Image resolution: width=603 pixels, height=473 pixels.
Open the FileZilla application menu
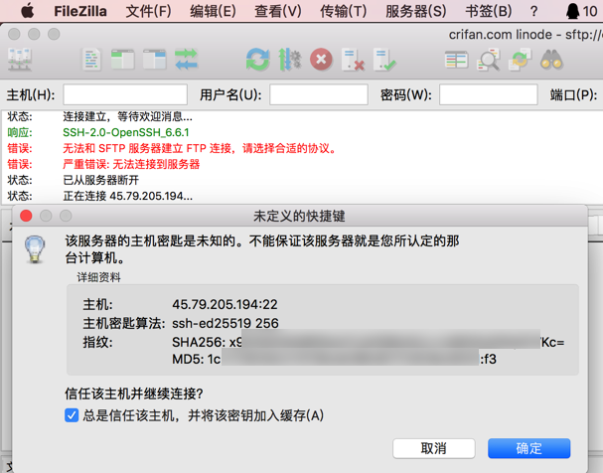(x=80, y=11)
